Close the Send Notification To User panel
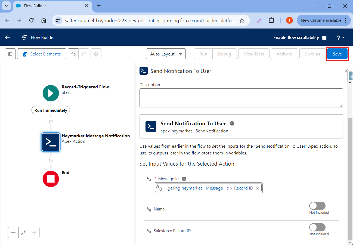This screenshot has width=353, height=245. (346, 71)
